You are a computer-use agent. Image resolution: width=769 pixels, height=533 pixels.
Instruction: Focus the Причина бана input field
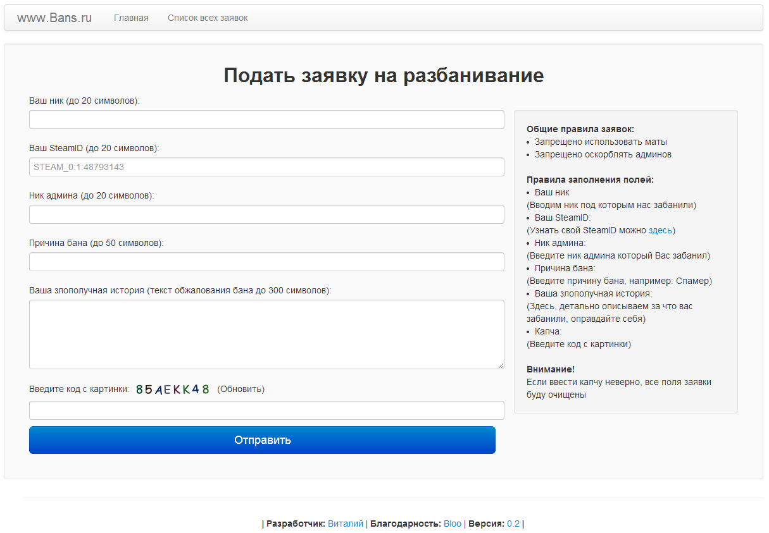[x=266, y=262]
